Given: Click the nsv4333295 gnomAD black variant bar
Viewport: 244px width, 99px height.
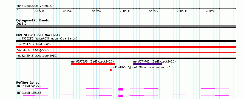Looking at the screenshot, I should (126, 41).
